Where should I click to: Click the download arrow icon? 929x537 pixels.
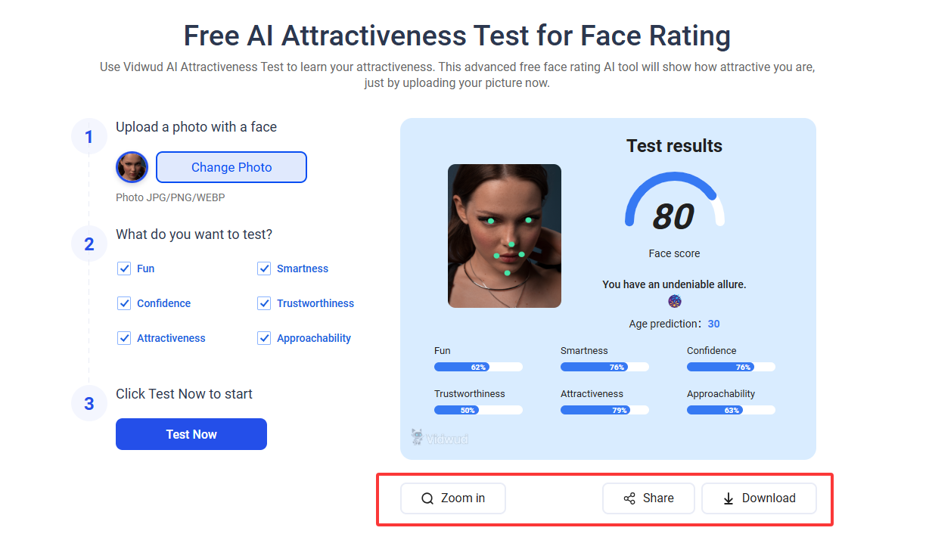729,498
